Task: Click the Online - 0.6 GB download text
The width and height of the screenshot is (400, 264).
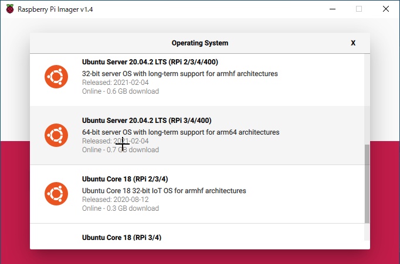Action: (120, 91)
